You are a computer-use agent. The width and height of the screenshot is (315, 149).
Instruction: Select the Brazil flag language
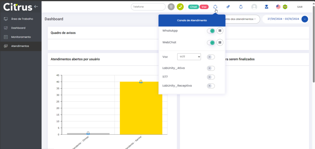point(285,7)
